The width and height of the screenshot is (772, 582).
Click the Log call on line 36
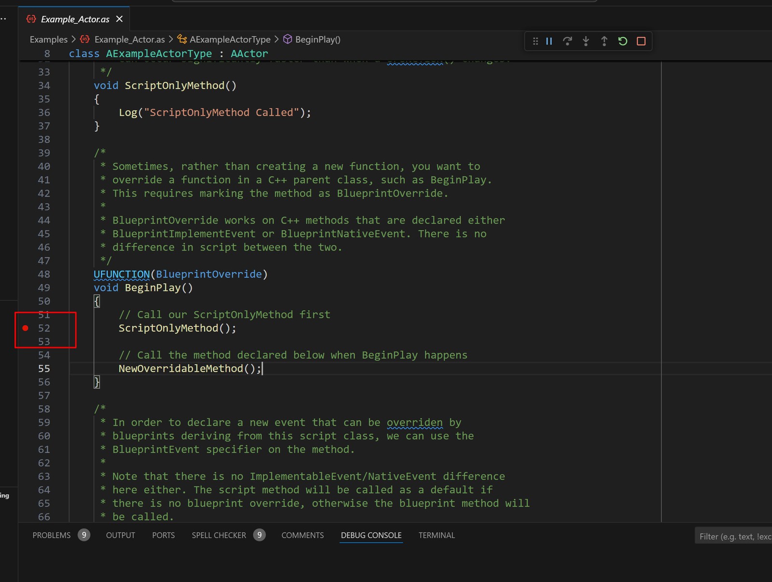[128, 112]
